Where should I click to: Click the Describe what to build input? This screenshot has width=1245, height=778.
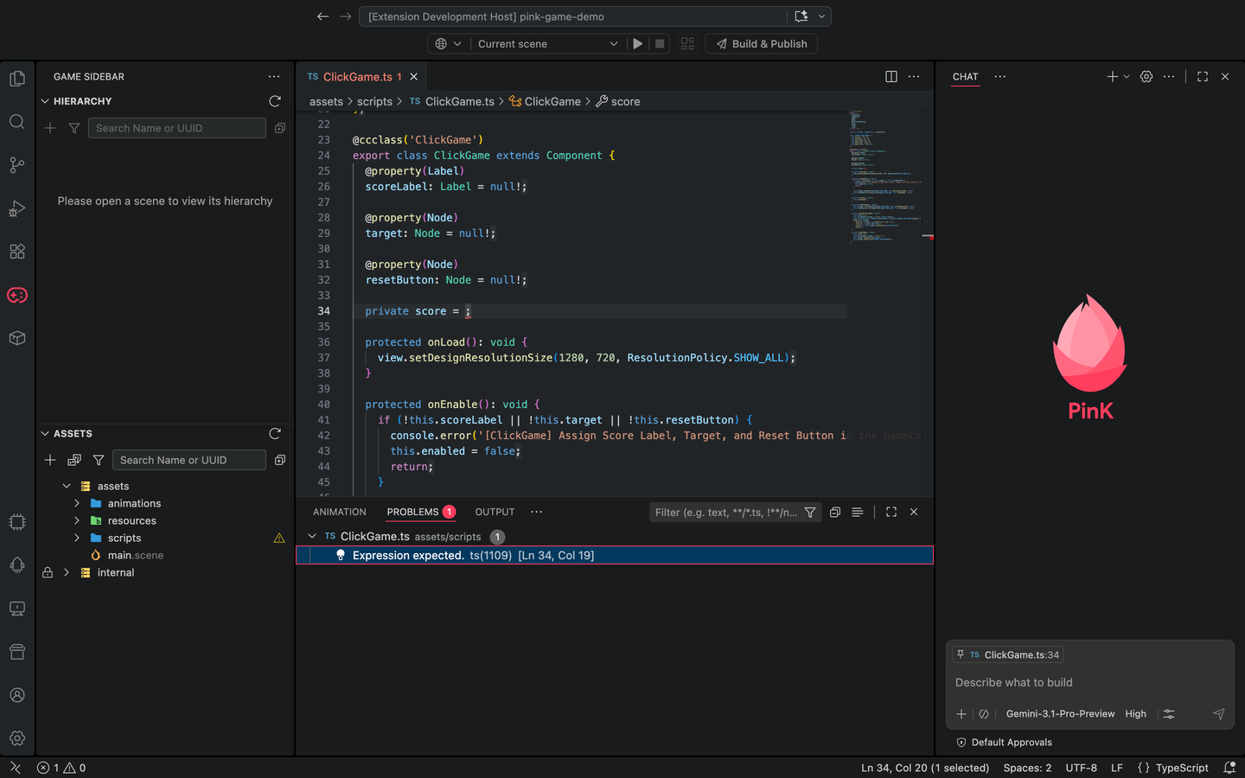click(x=1089, y=682)
